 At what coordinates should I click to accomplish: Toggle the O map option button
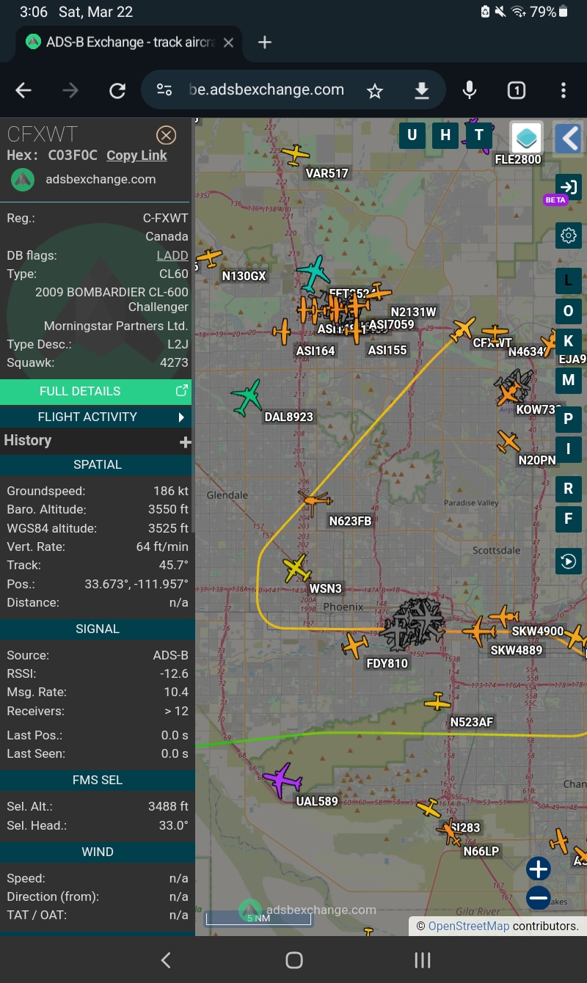(569, 311)
